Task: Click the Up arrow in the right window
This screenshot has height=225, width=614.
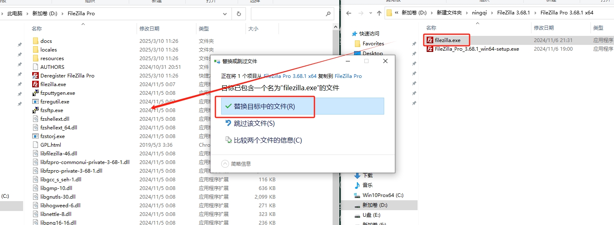Action: click(379, 13)
